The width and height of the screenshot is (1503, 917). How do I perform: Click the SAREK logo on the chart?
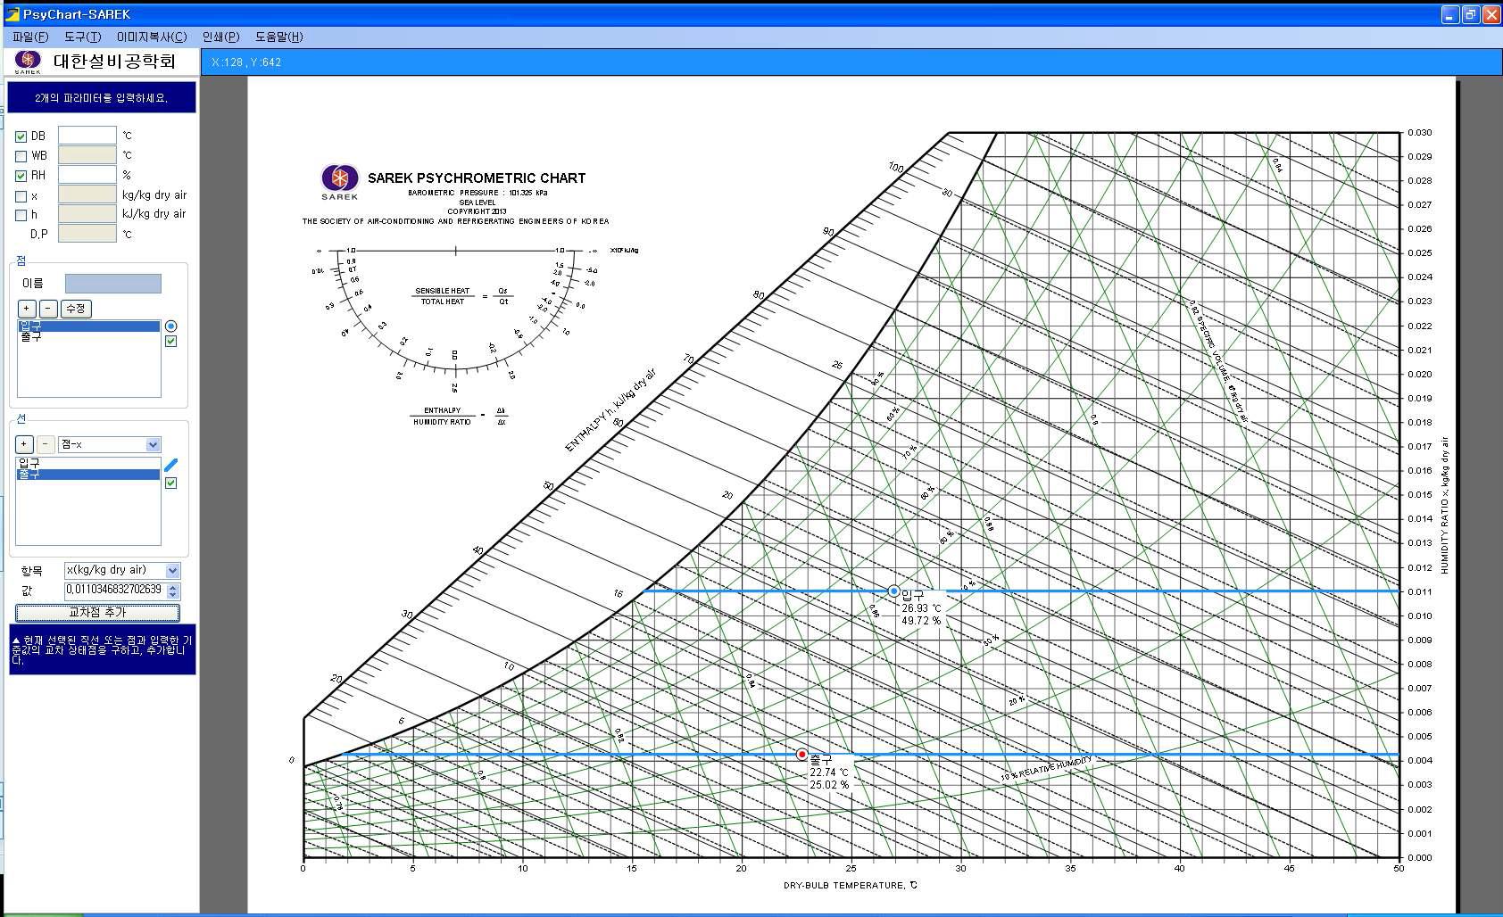pyautogui.click(x=340, y=182)
